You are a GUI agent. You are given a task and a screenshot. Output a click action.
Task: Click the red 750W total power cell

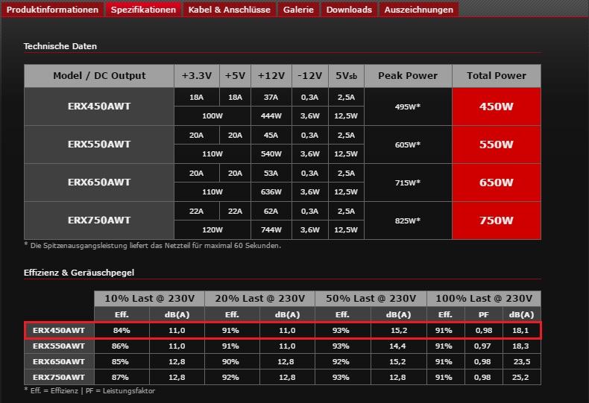(497, 220)
